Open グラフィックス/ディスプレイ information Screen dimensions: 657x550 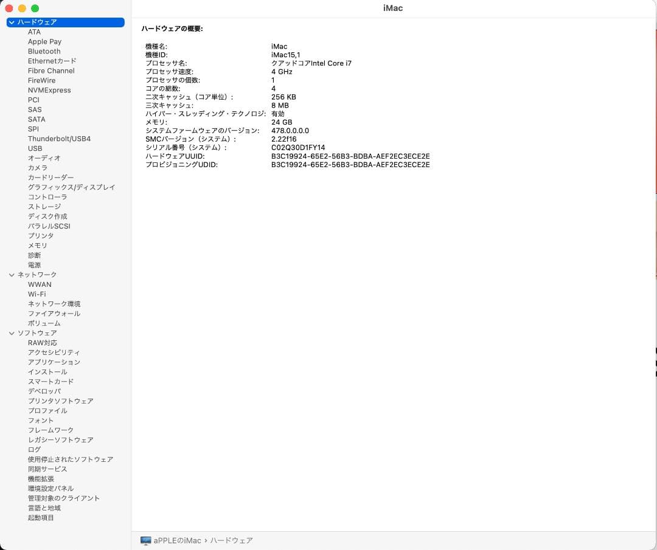point(71,187)
